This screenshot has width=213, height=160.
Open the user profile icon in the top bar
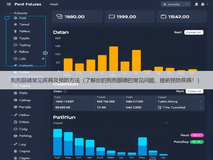point(196,4)
